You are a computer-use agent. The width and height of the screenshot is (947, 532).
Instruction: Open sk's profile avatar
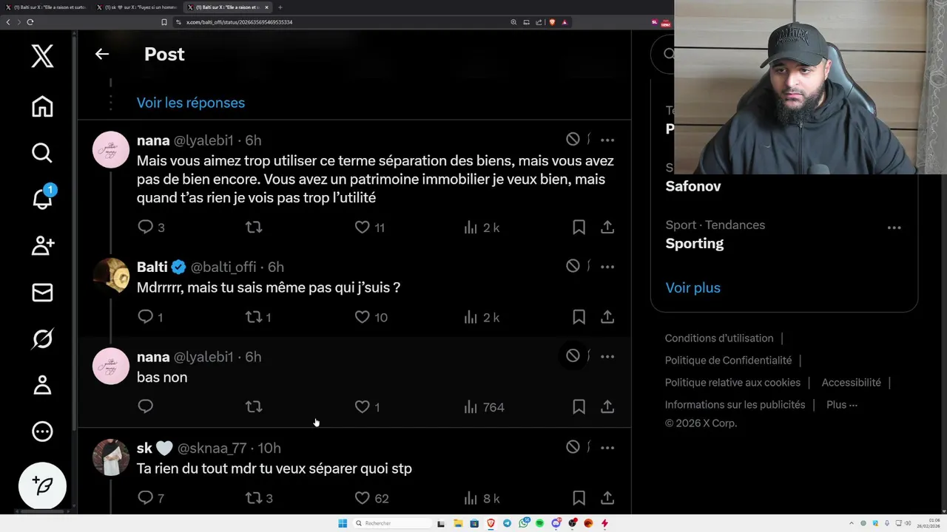pyautogui.click(x=111, y=457)
